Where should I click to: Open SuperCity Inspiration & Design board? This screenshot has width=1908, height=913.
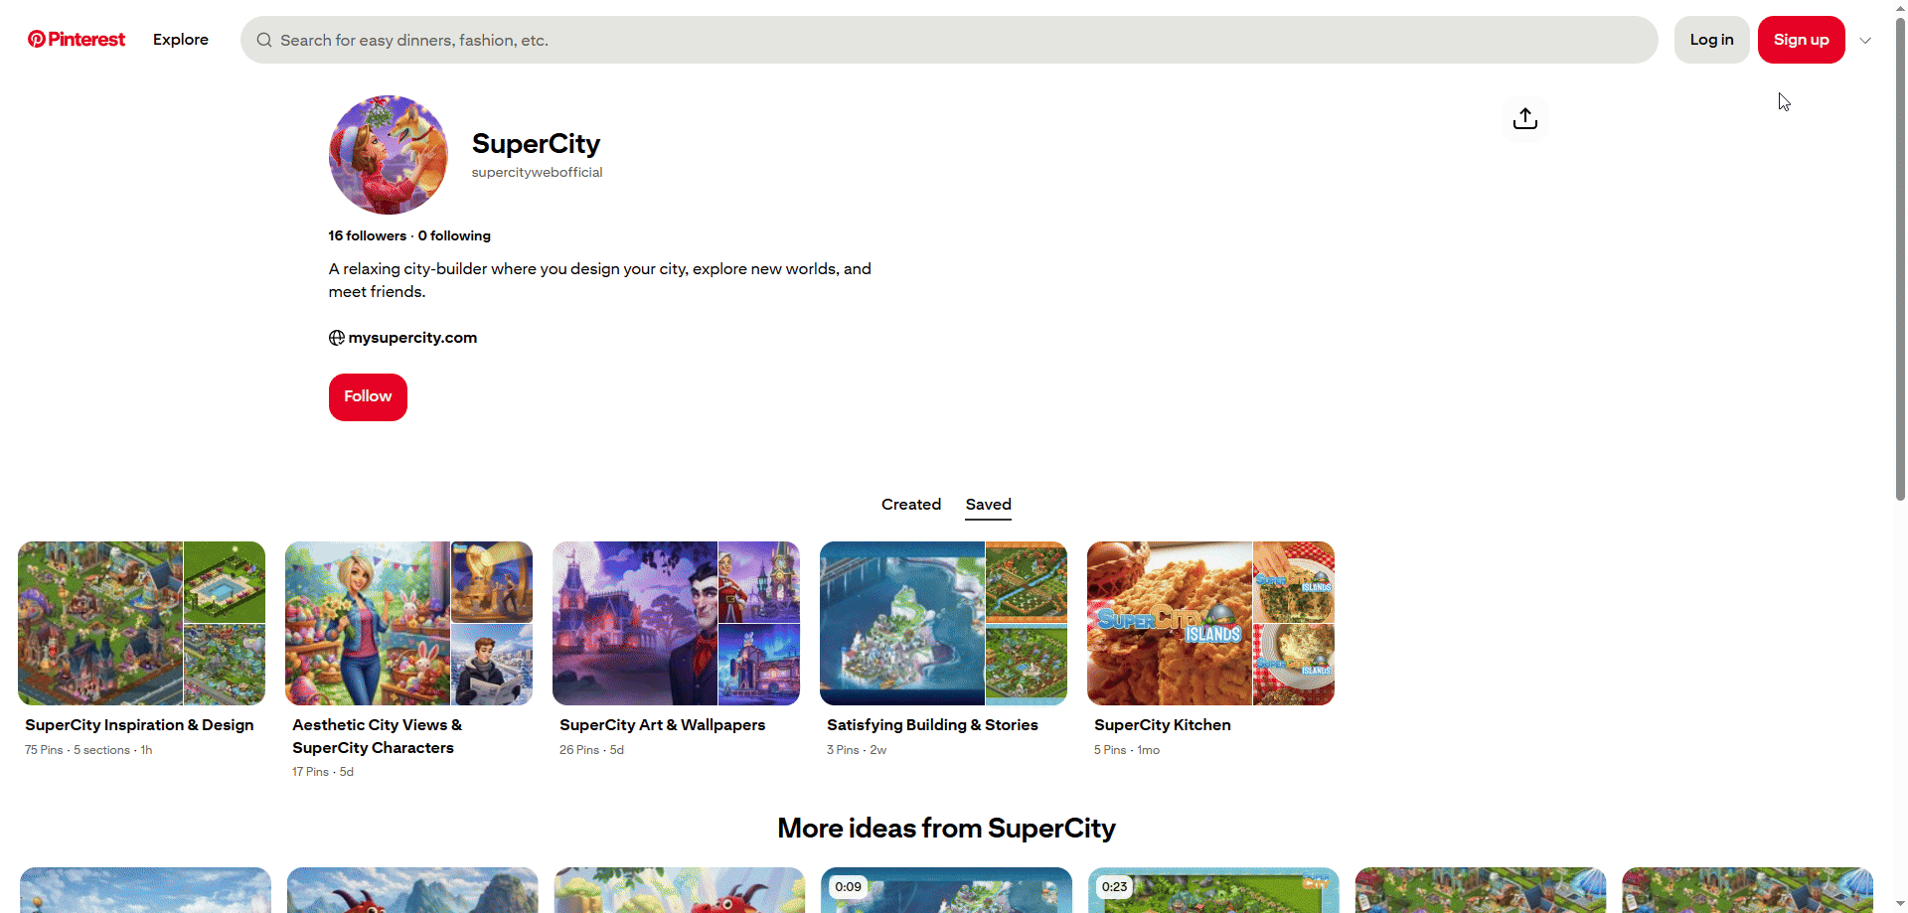click(141, 624)
